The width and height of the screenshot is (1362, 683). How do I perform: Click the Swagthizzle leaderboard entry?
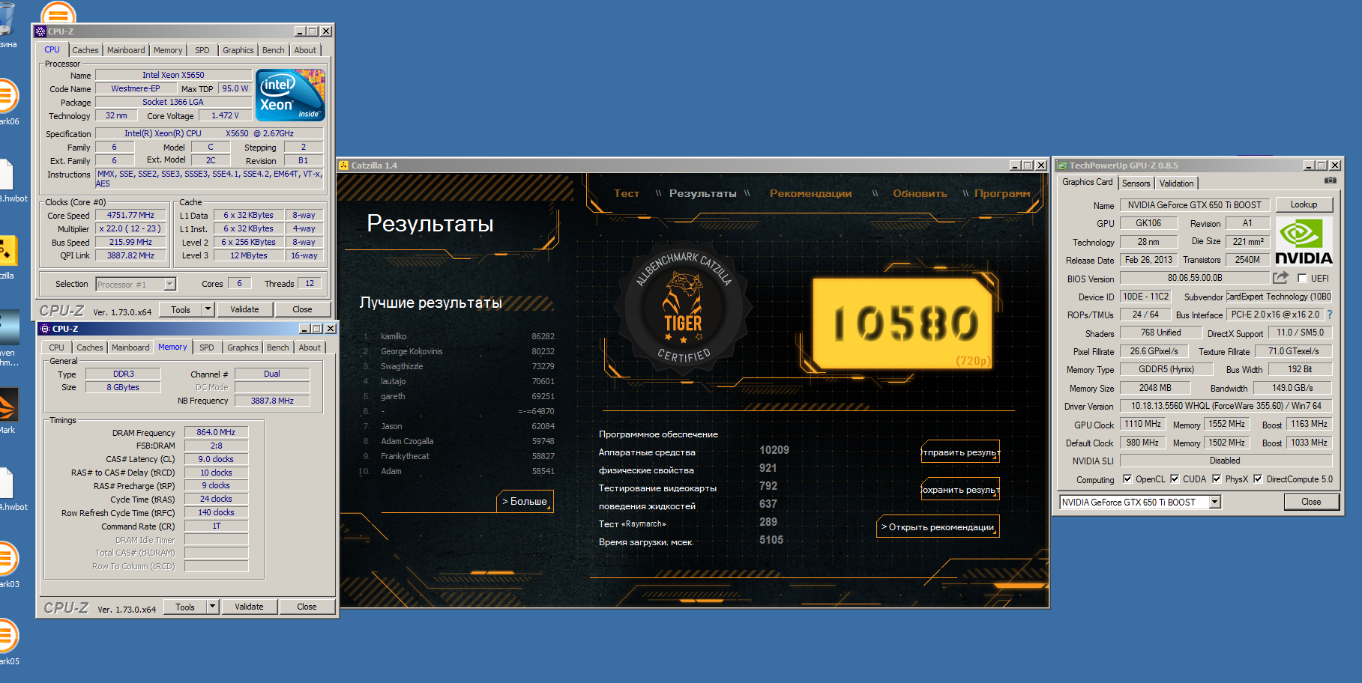coord(458,366)
